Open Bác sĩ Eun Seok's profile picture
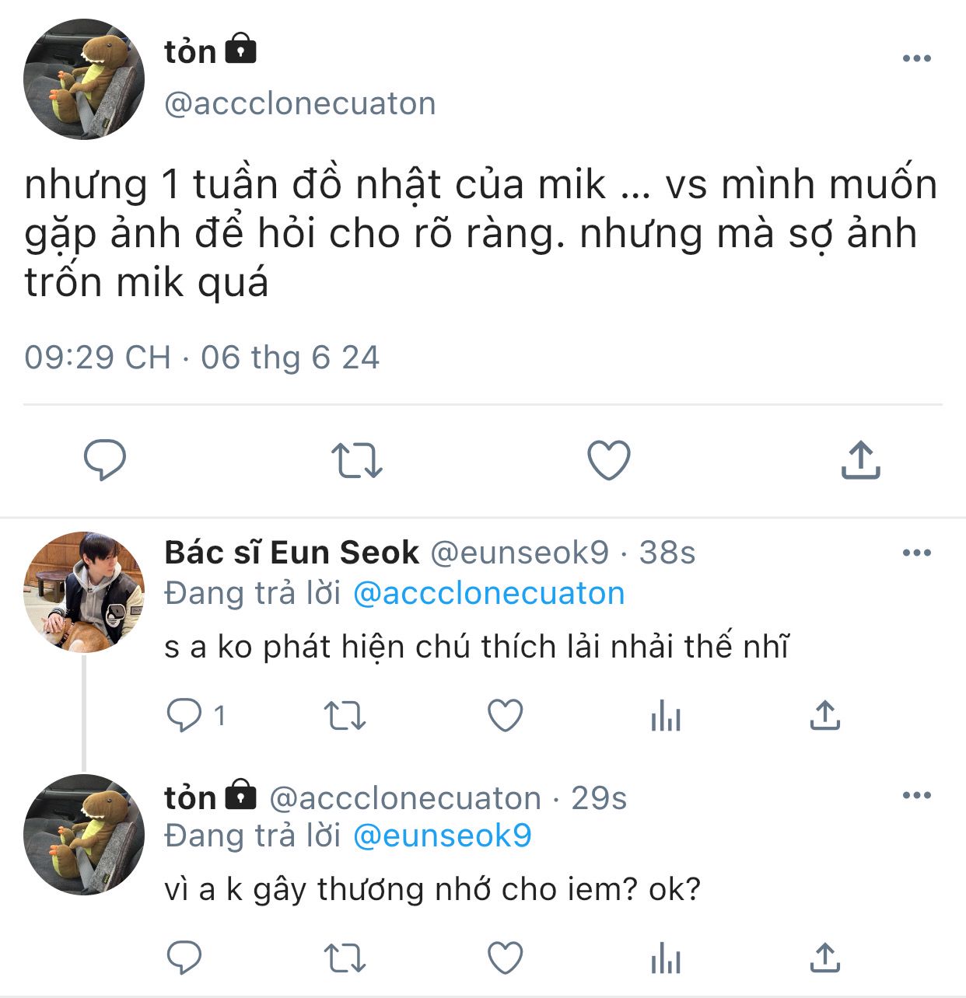Image resolution: width=966 pixels, height=998 pixels. tap(84, 592)
